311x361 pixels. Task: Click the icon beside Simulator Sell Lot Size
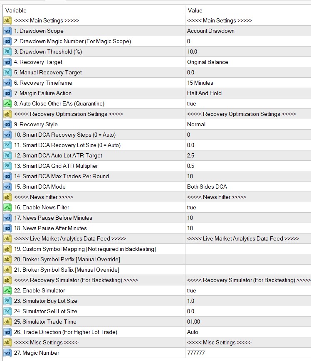7,311
